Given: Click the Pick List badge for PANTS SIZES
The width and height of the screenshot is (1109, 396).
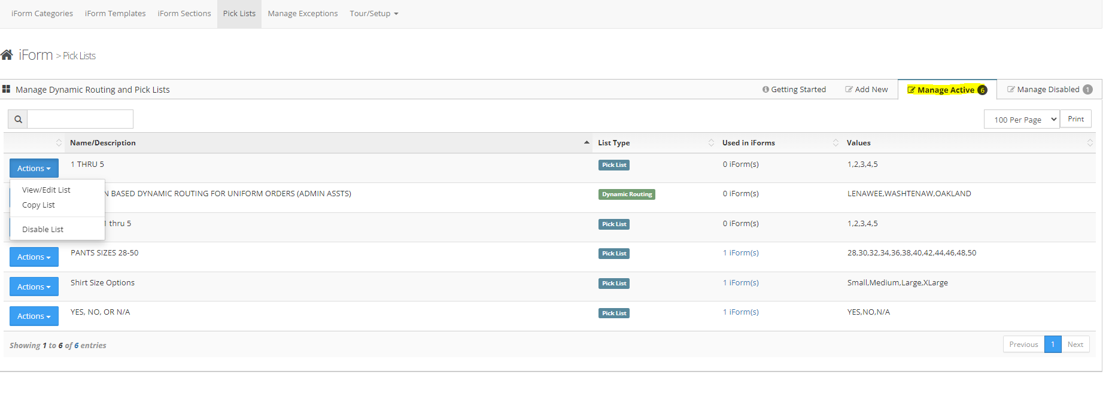Looking at the screenshot, I should 613,254.
